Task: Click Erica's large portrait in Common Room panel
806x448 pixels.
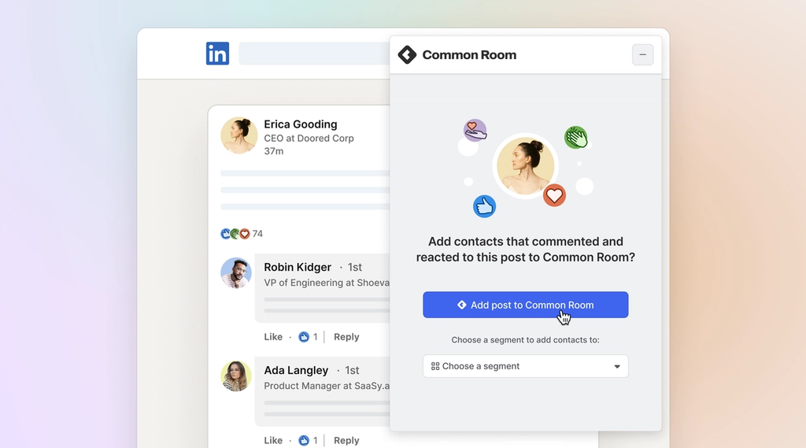Action: 525,165
